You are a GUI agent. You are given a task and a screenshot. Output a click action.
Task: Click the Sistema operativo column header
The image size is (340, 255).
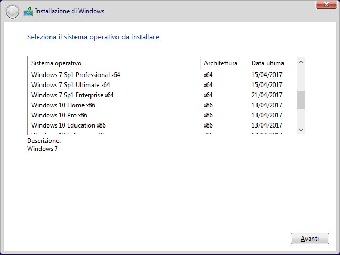114,63
